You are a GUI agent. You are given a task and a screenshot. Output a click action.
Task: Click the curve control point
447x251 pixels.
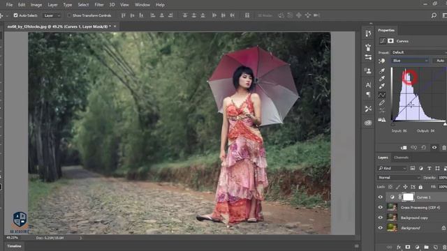tap(411, 105)
